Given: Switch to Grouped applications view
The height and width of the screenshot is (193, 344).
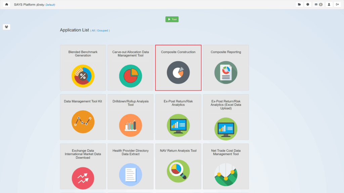Looking at the screenshot, I should pyautogui.click(x=102, y=30).
